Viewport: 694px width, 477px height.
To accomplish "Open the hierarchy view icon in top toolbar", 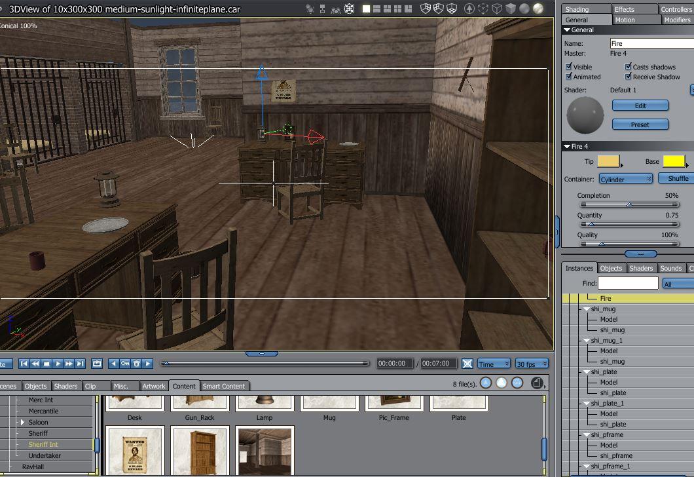I will (x=323, y=9).
